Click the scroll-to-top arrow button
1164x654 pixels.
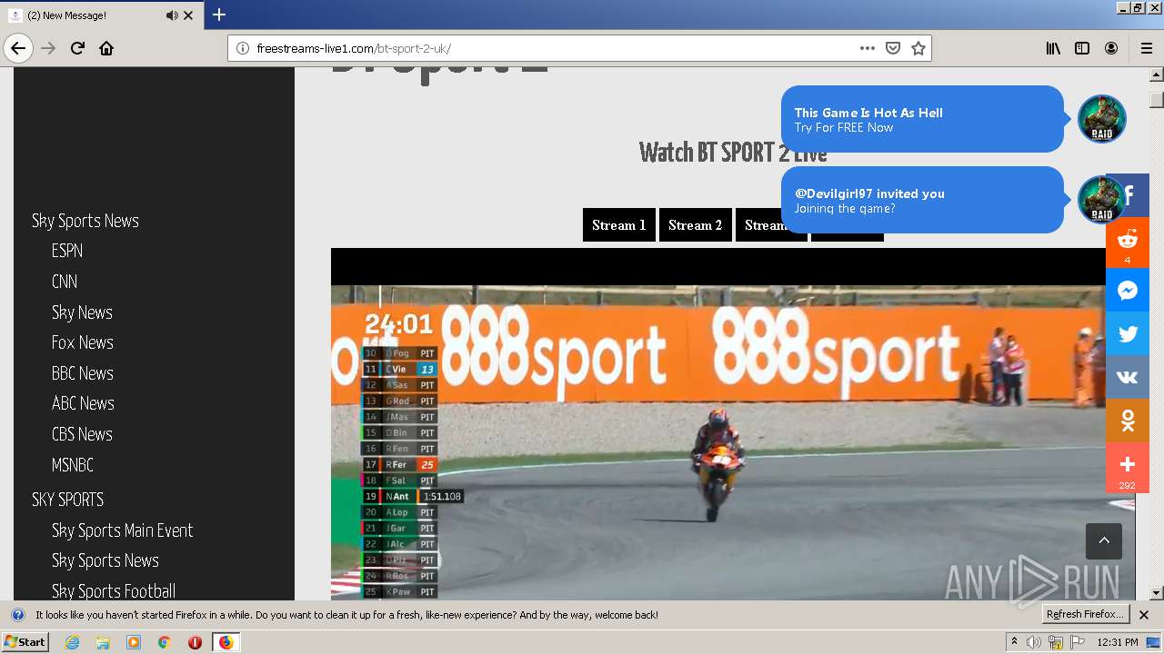point(1104,540)
